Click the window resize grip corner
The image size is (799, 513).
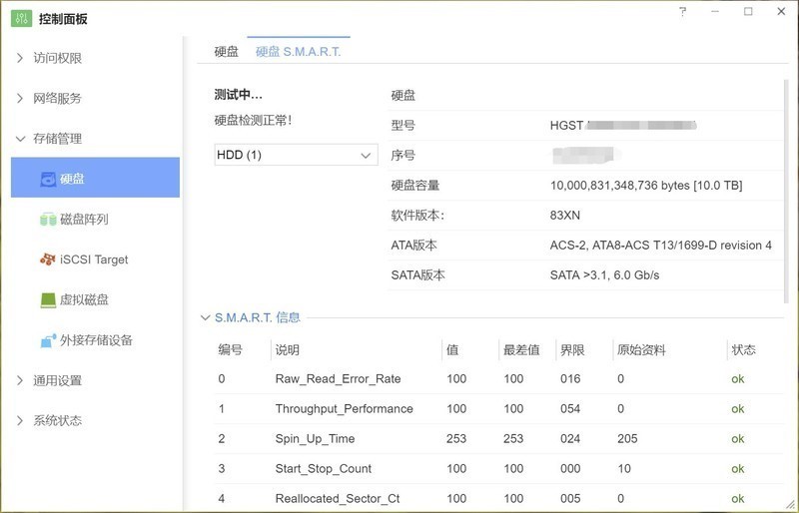coord(789,503)
